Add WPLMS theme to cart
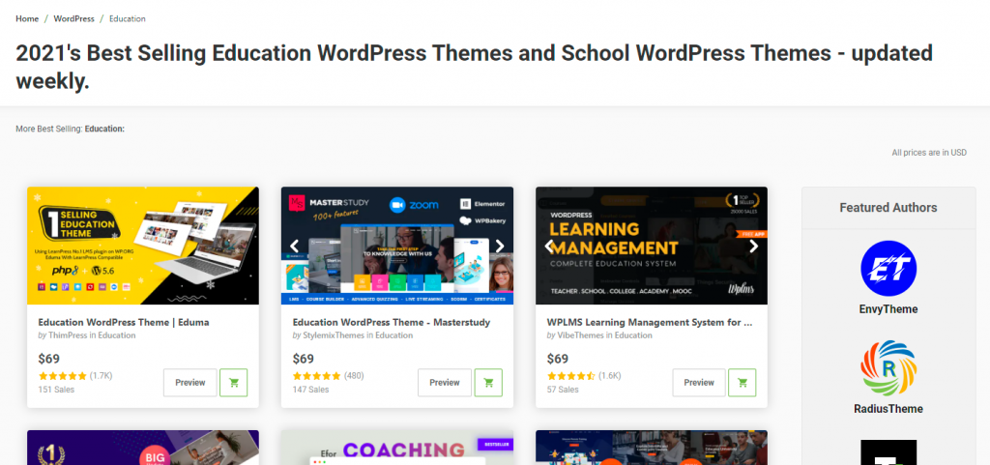Image resolution: width=990 pixels, height=465 pixels. [742, 383]
